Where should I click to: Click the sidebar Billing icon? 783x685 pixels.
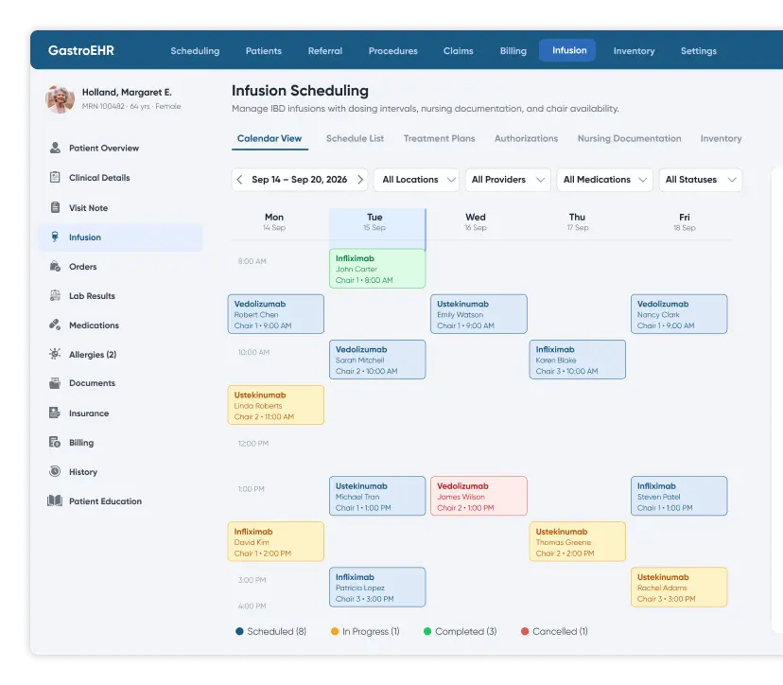pyautogui.click(x=55, y=442)
